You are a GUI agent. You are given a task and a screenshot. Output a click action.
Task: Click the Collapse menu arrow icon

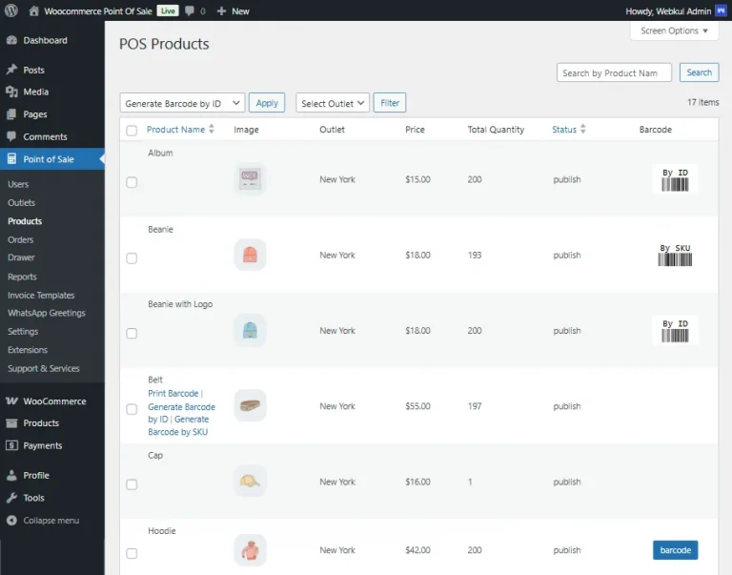pos(11,521)
